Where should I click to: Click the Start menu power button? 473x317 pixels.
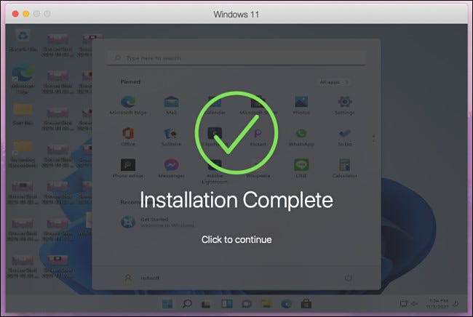[x=348, y=278]
